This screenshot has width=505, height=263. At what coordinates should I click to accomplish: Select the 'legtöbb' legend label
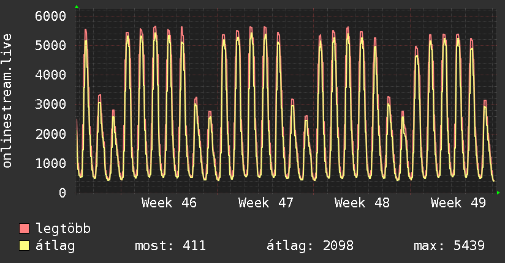coord(63,229)
